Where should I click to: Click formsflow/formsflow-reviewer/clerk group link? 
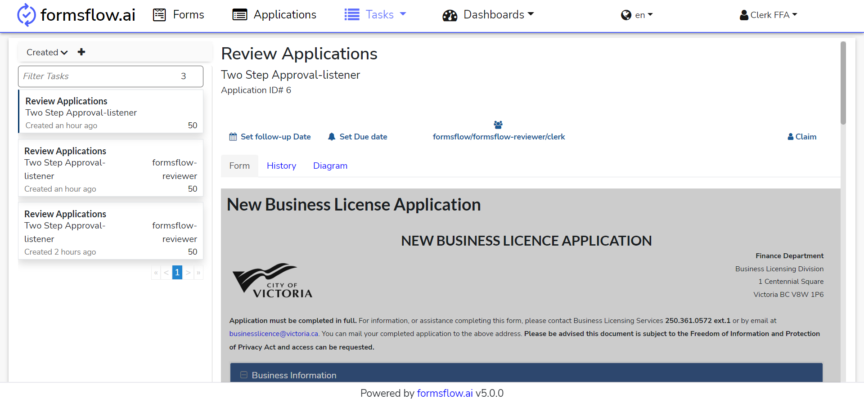pos(499,137)
